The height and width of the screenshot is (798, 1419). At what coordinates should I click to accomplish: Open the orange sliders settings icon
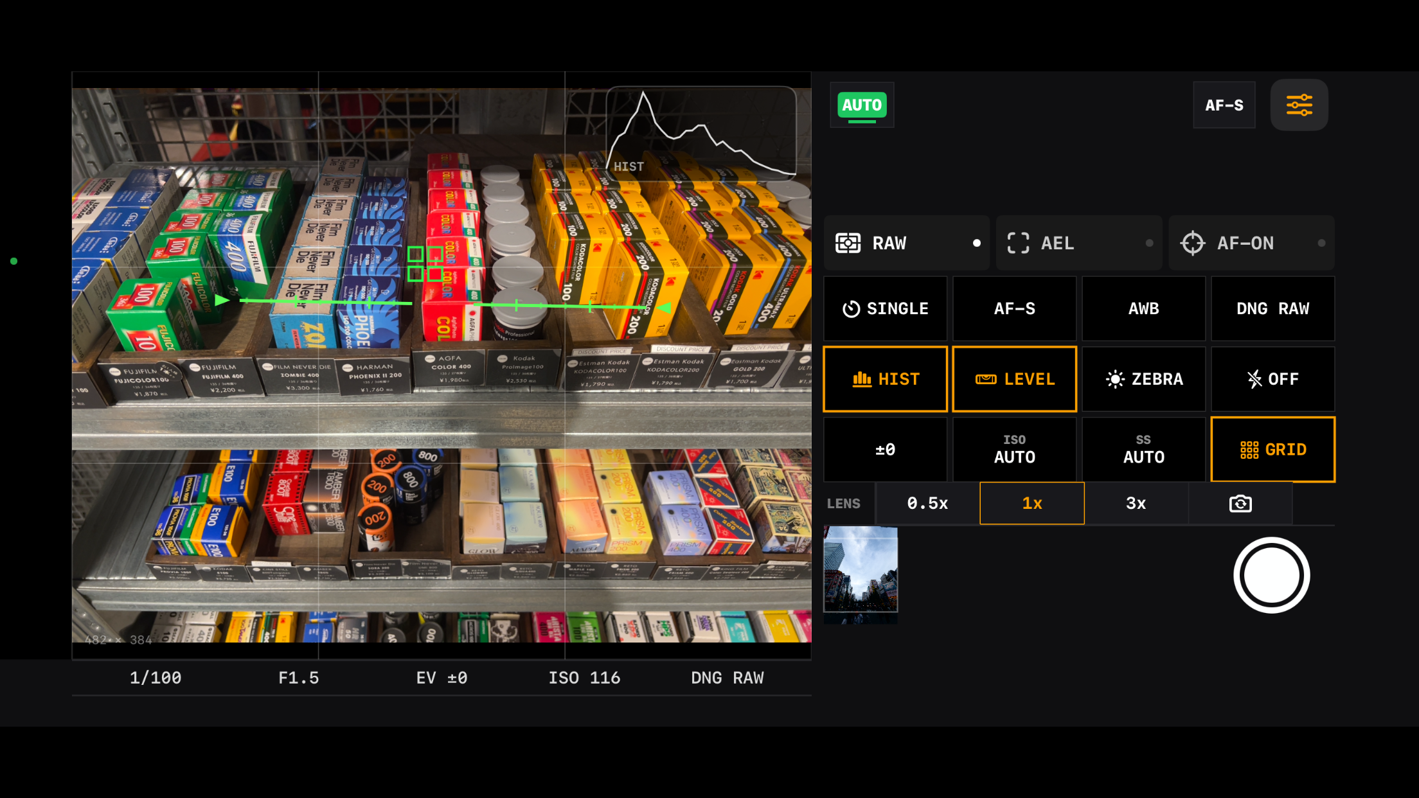click(1299, 105)
